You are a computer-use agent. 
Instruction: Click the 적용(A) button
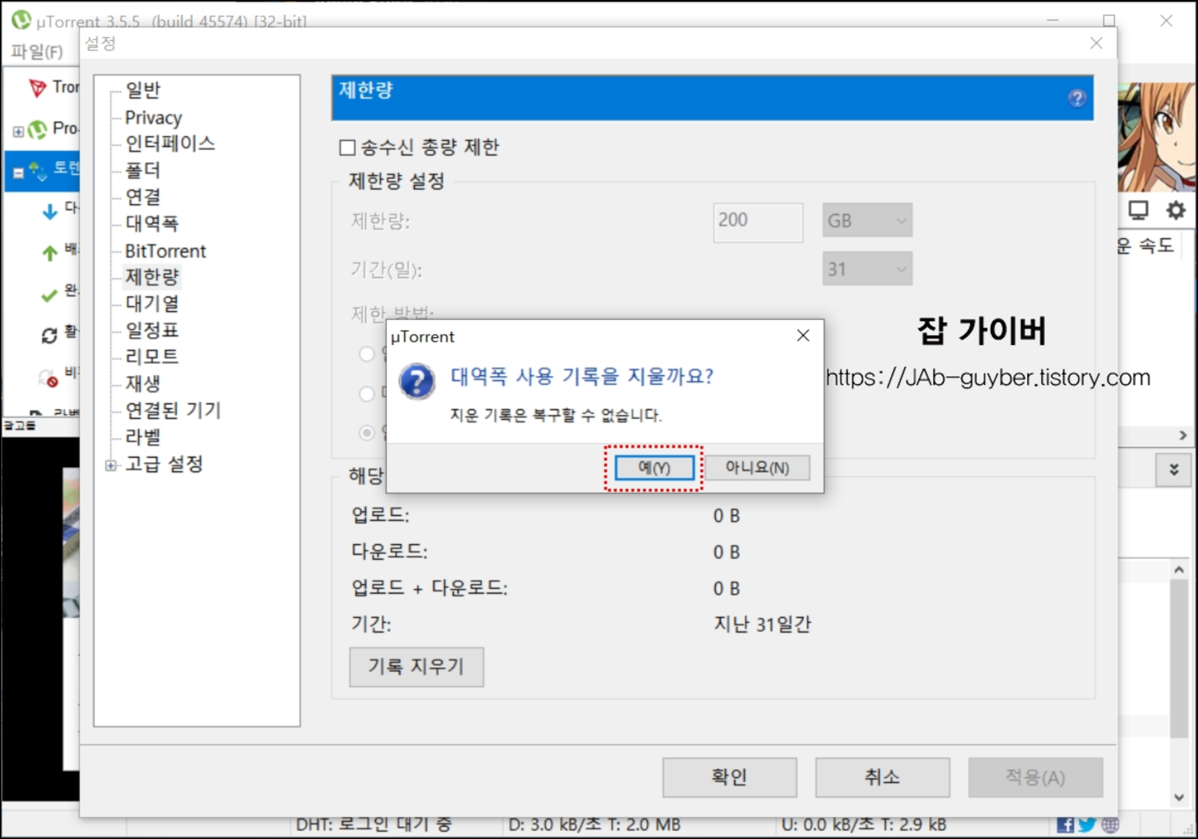pos(1036,777)
